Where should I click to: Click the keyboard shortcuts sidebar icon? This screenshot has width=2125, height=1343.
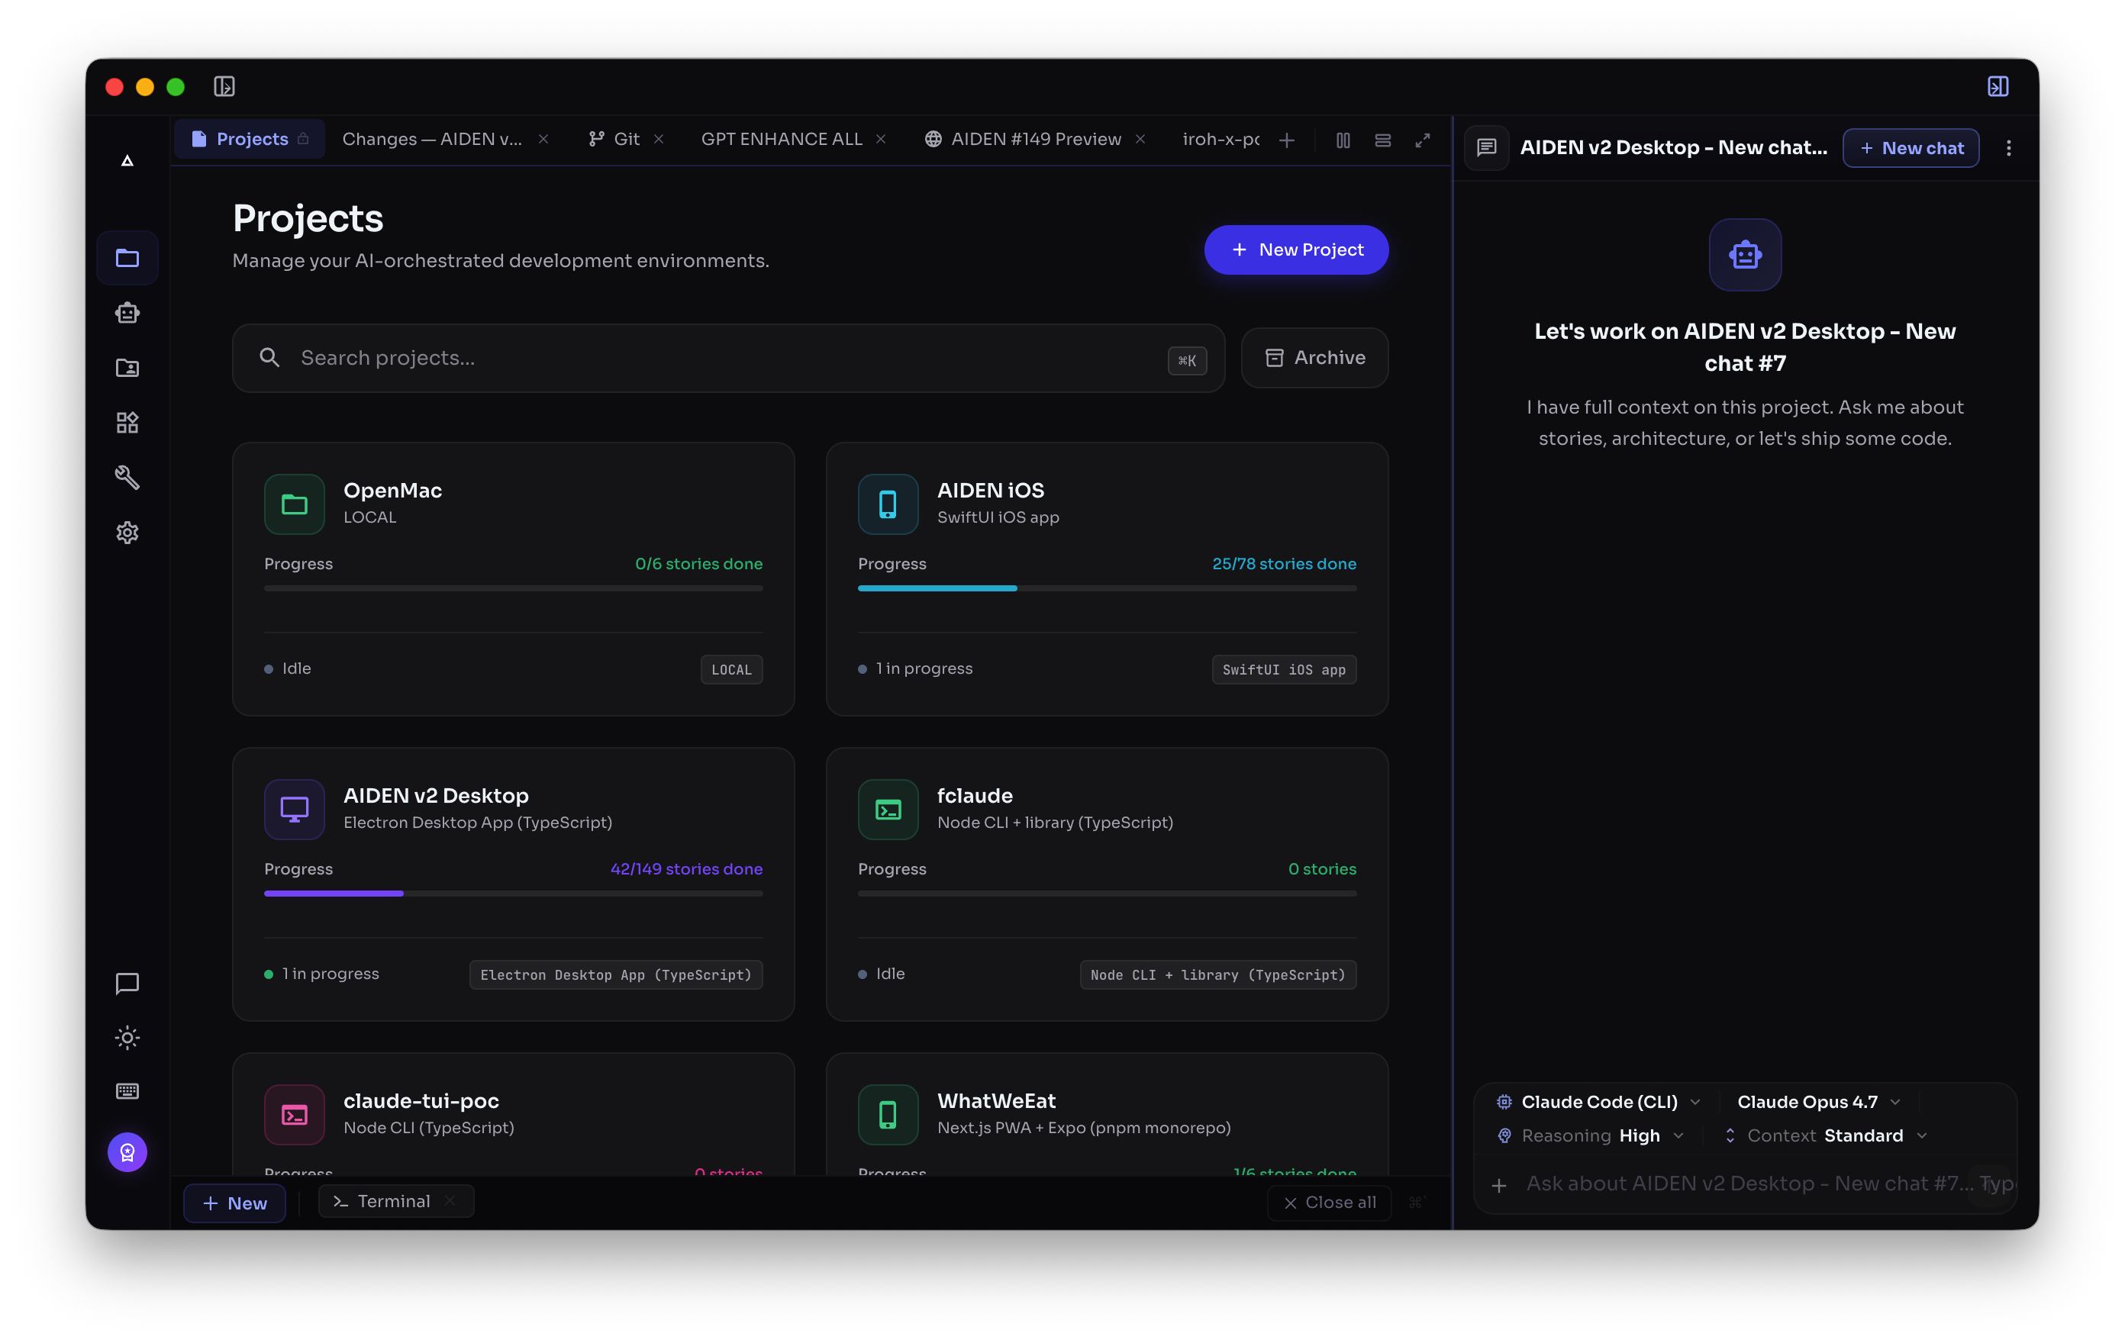127,1091
